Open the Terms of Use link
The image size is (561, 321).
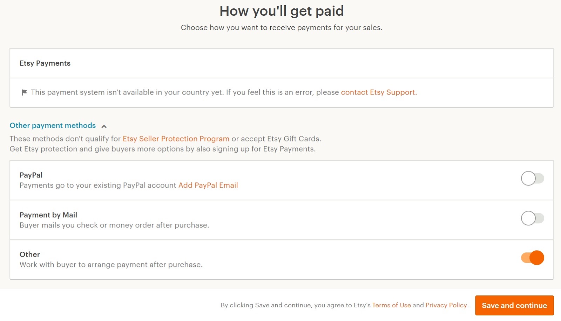391,305
